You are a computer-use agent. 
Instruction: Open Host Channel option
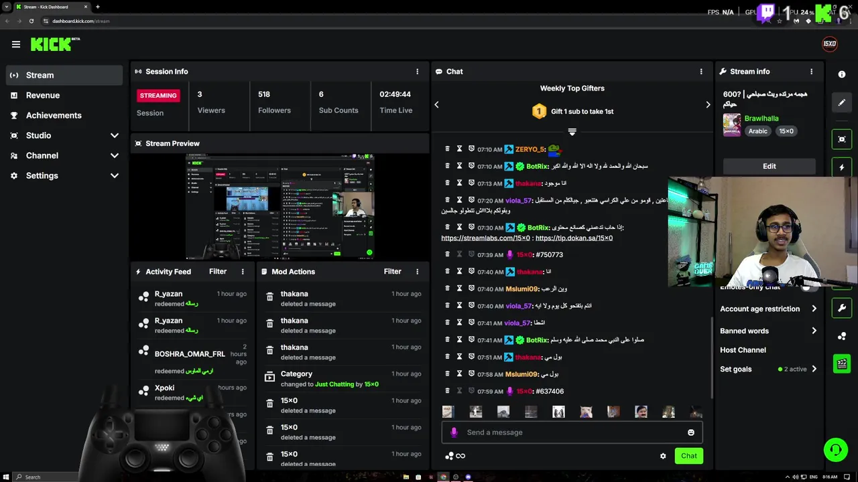[743, 350]
